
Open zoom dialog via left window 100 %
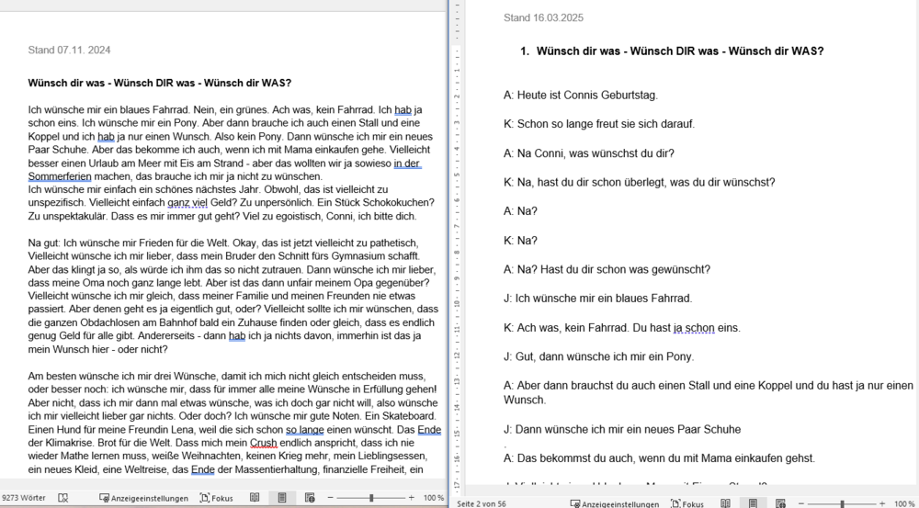(x=434, y=498)
